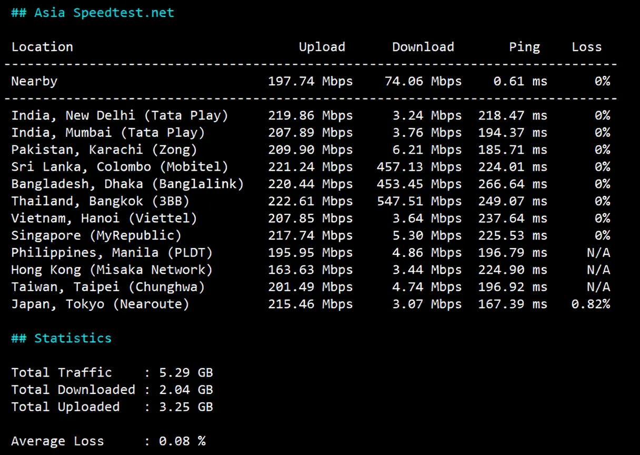Click Dhaka download 453.45 Mbps

click(419, 184)
